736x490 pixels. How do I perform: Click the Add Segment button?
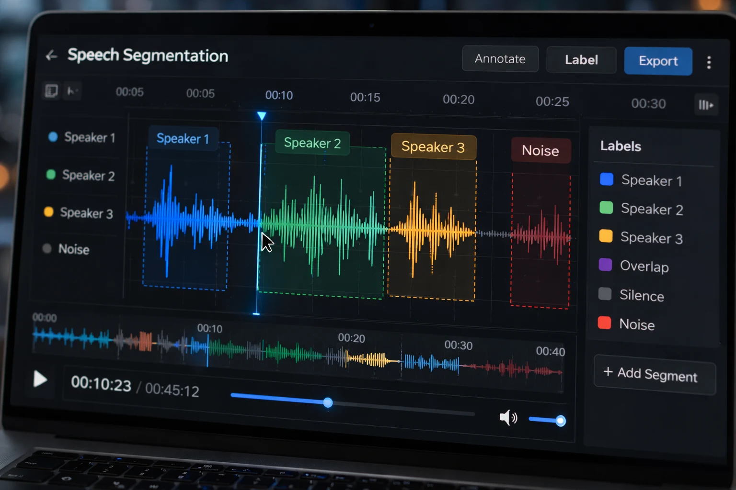[655, 374]
